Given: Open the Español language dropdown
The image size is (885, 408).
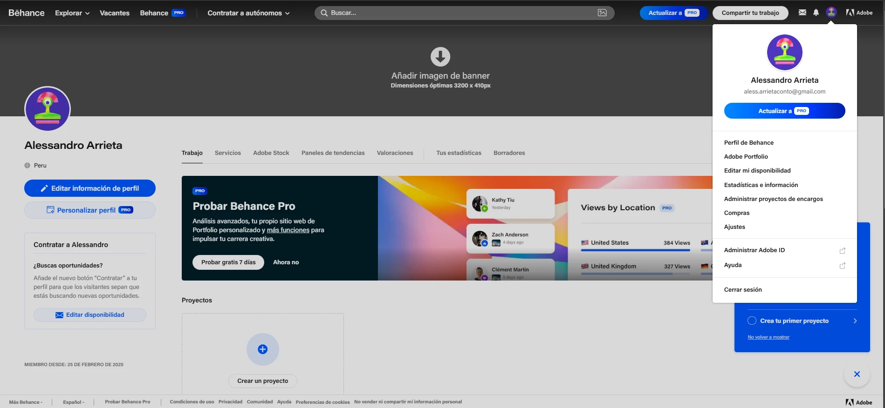Looking at the screenshot, I should pos(74,402).
